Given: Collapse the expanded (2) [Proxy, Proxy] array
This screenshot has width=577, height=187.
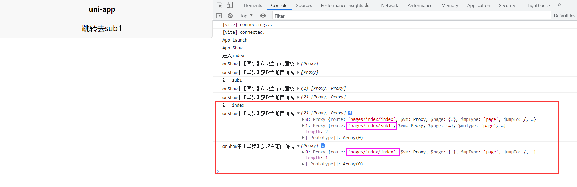Looking at the screenshot, I should (x=298, y=113).
